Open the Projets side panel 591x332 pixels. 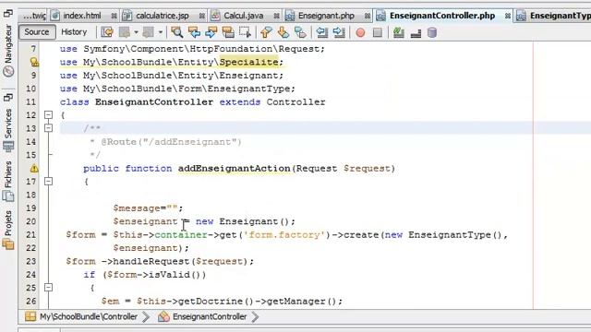8,230
